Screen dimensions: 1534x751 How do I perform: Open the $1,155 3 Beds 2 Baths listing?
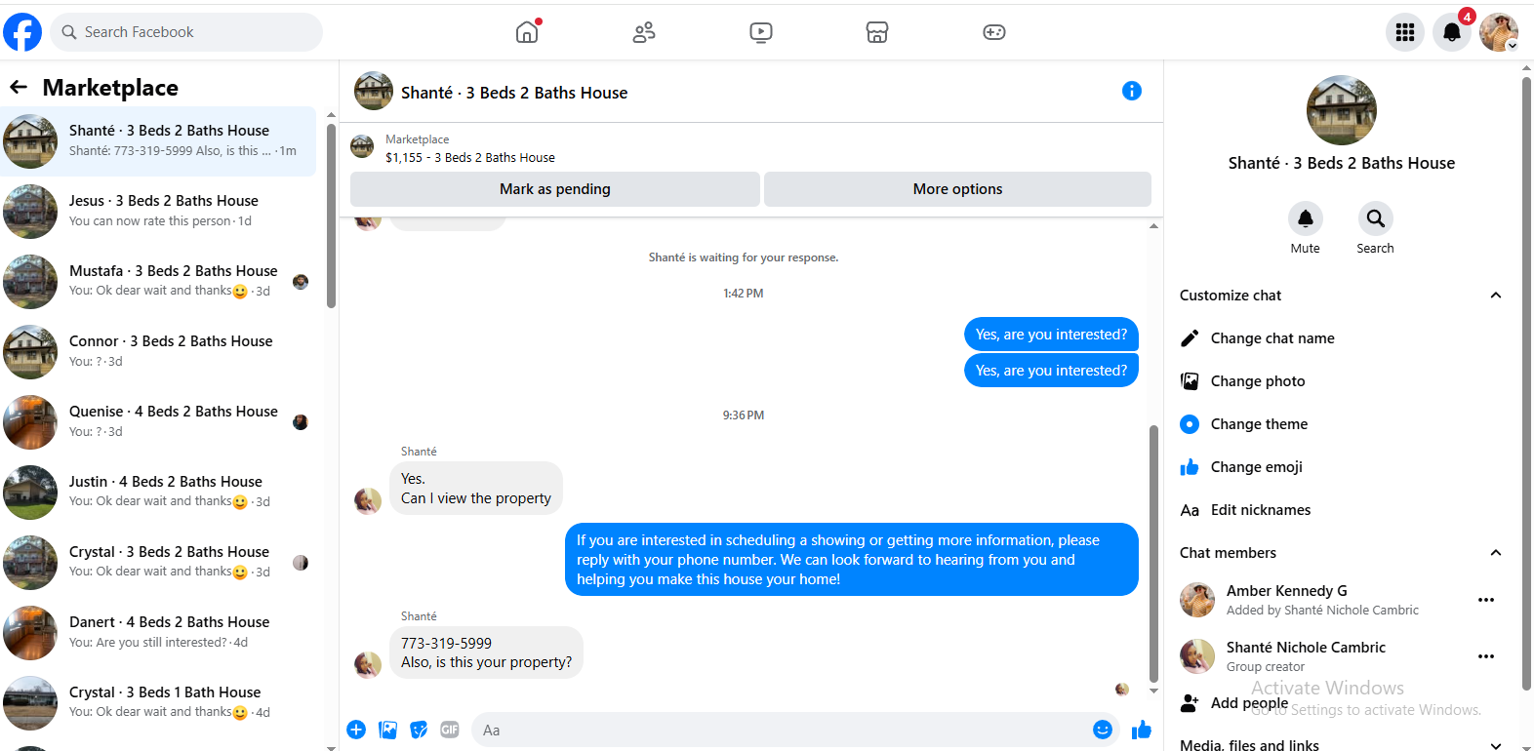click(x=470, y=157)
